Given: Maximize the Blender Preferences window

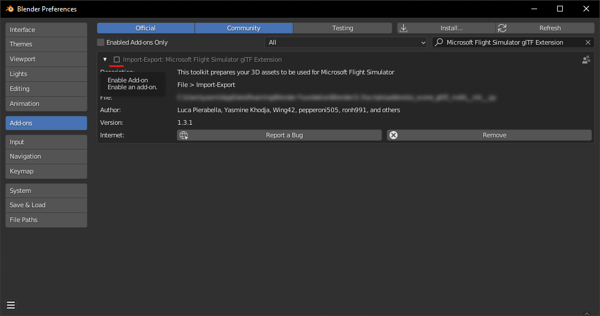Looking at the screenshot, I should [560, 9].
